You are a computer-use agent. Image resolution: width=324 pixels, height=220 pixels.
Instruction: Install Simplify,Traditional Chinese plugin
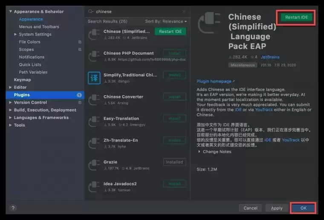point(174,75)
